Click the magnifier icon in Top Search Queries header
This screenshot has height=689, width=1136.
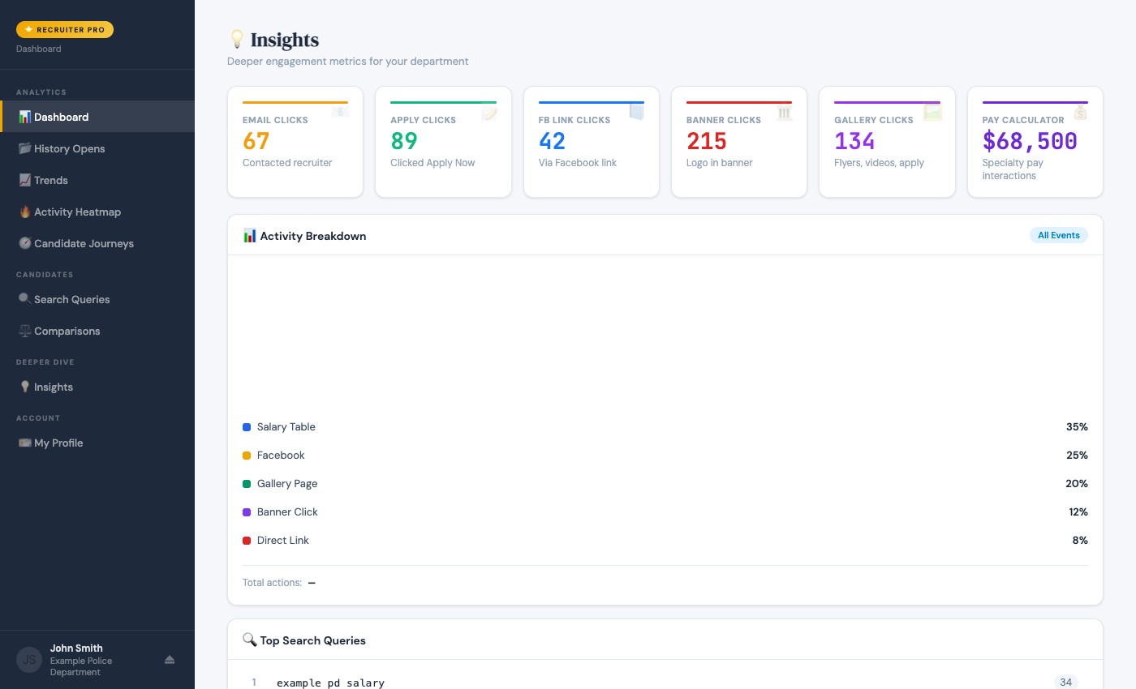250,640
